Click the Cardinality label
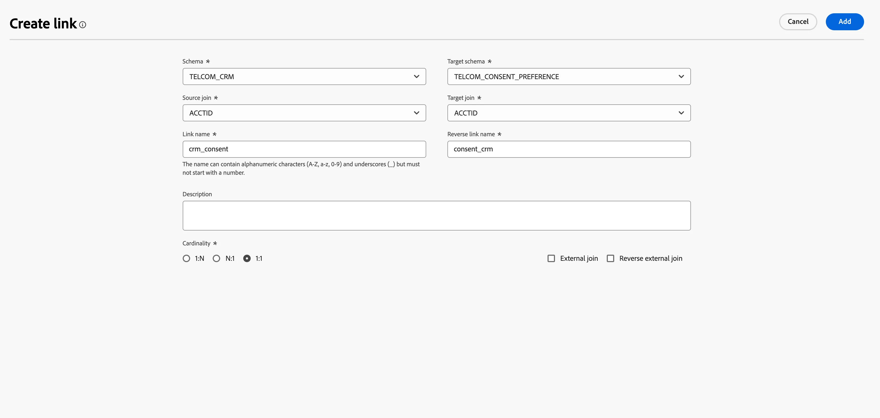The image size is (880, 418). 196,243
